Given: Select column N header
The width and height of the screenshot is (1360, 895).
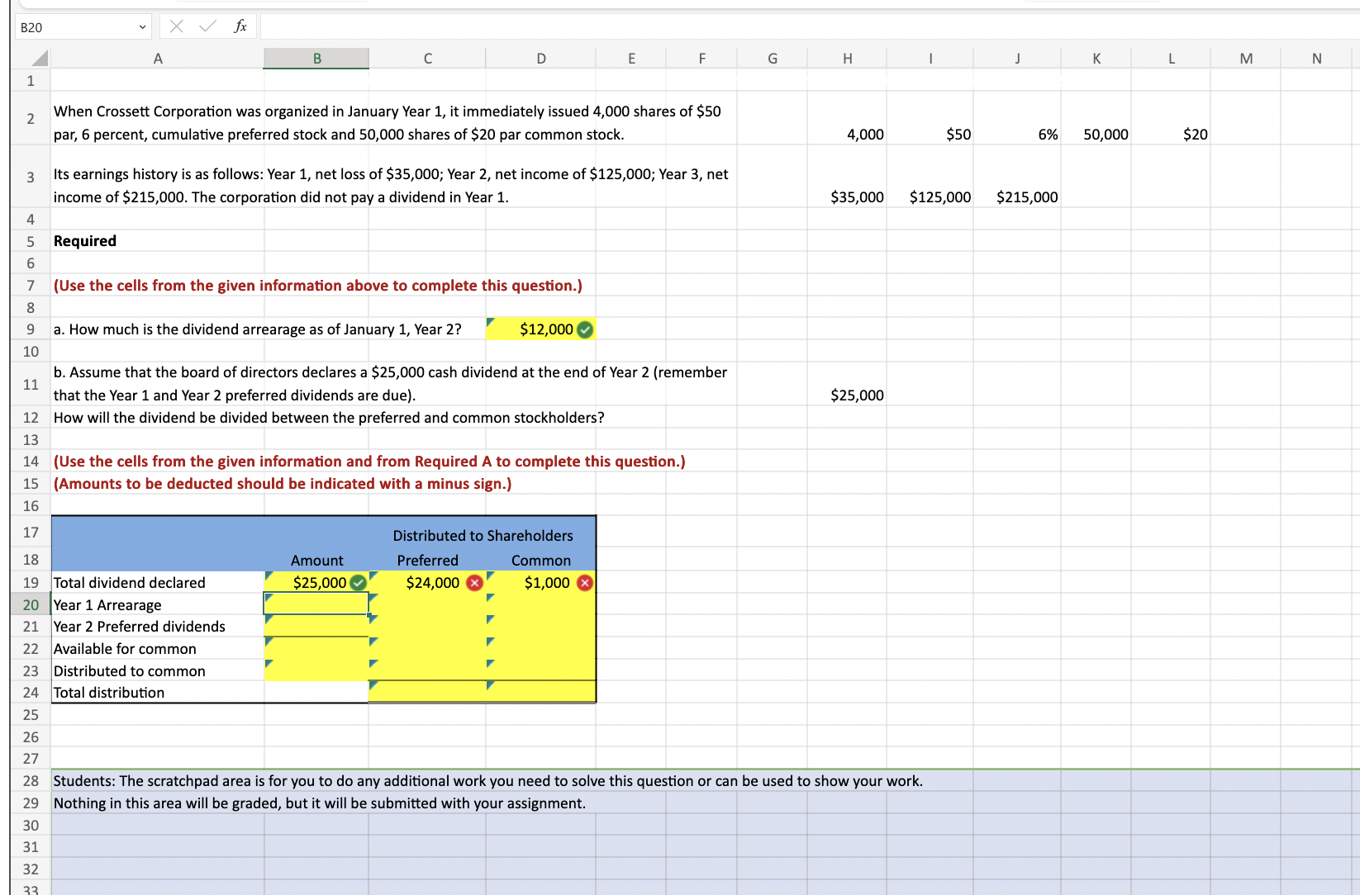Looking at the screenshot, I should click(x=1316, y=58).
